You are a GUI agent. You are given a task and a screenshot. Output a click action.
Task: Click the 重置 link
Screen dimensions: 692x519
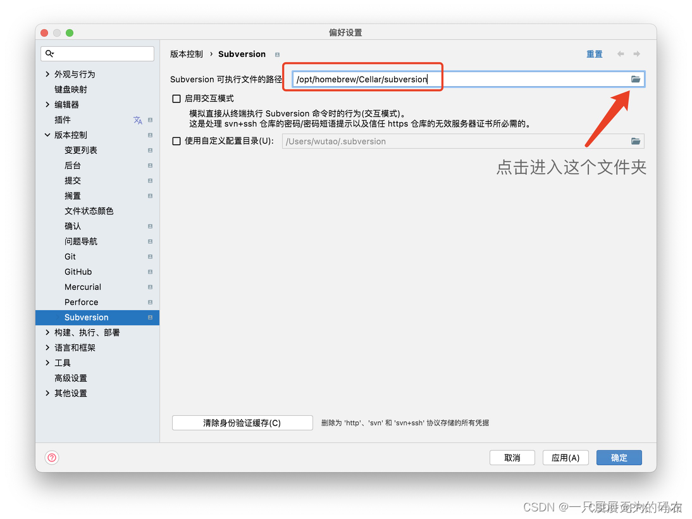(595, 54)
